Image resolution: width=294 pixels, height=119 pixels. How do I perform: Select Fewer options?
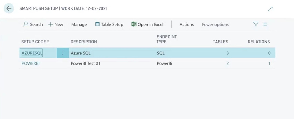(x=215, y=24)
